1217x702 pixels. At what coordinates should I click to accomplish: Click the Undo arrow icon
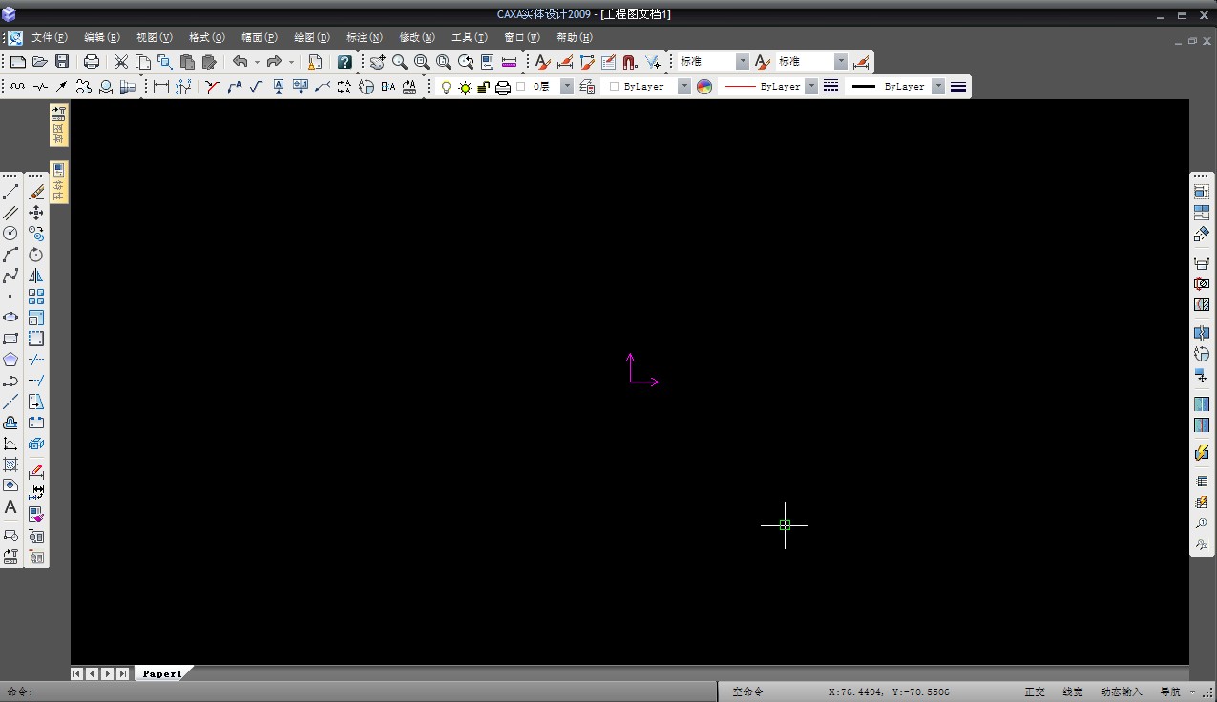(240, 62)
